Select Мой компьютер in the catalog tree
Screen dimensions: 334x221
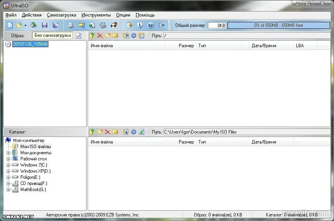coord(28,140)
